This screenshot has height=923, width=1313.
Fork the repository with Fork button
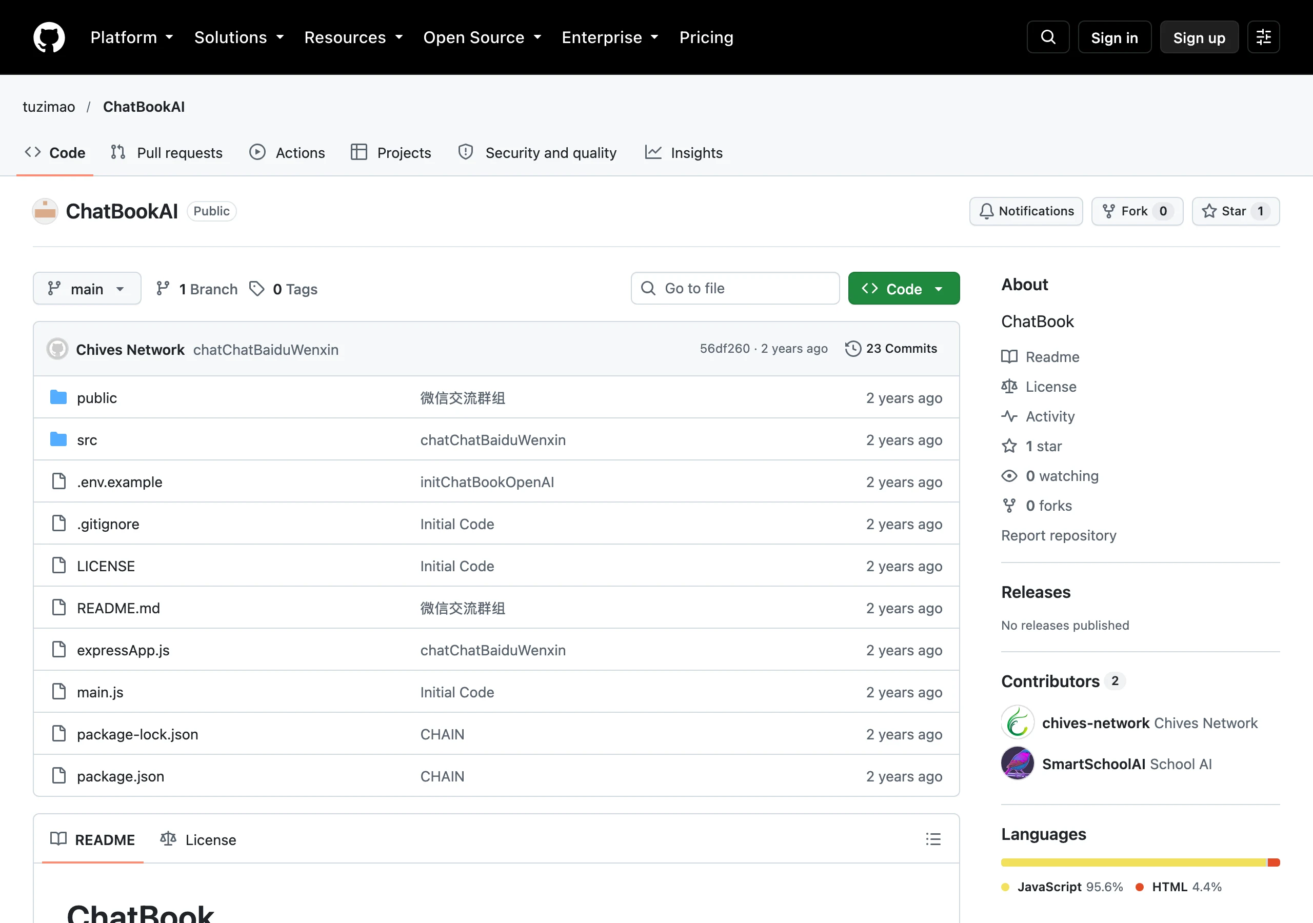[1137, 211]
